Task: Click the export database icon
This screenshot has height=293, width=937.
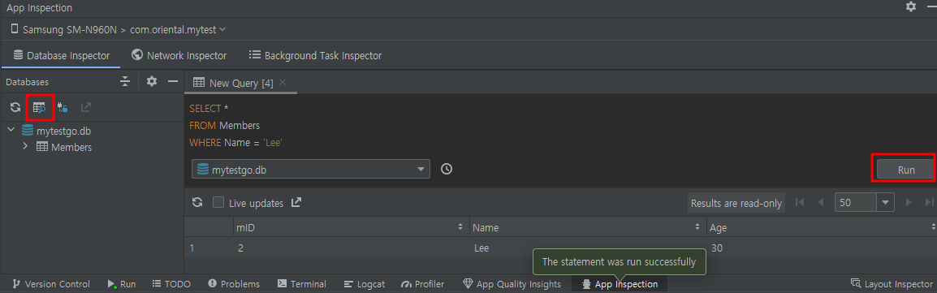Action: pyautogui.click(x=86, y=107)
